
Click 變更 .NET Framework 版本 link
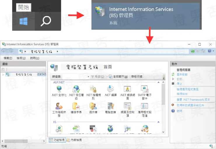click(x=194, y=99)
